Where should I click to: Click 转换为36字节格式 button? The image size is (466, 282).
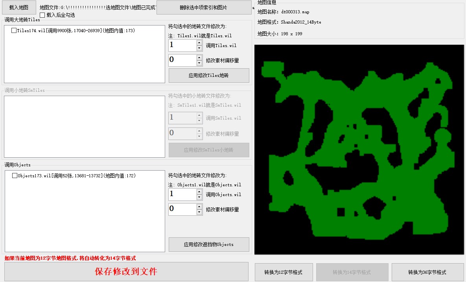tap(427, 272)
